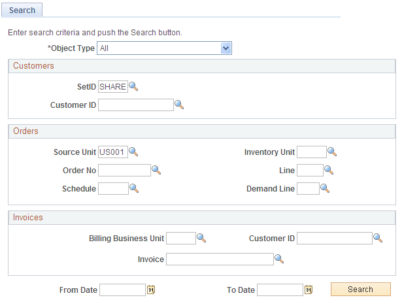Select the Search tab
The image size is (402, 300).
(22, 10)
